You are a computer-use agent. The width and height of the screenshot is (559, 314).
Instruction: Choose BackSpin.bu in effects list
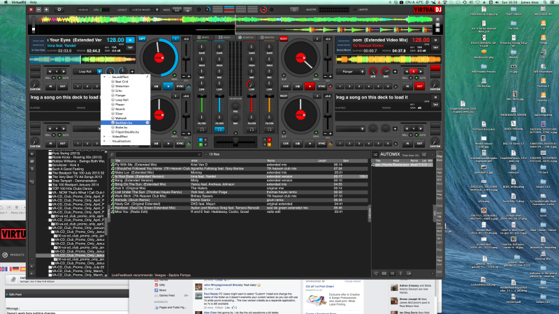[123, 122]
